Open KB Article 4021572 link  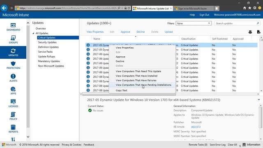click(196, 127)
